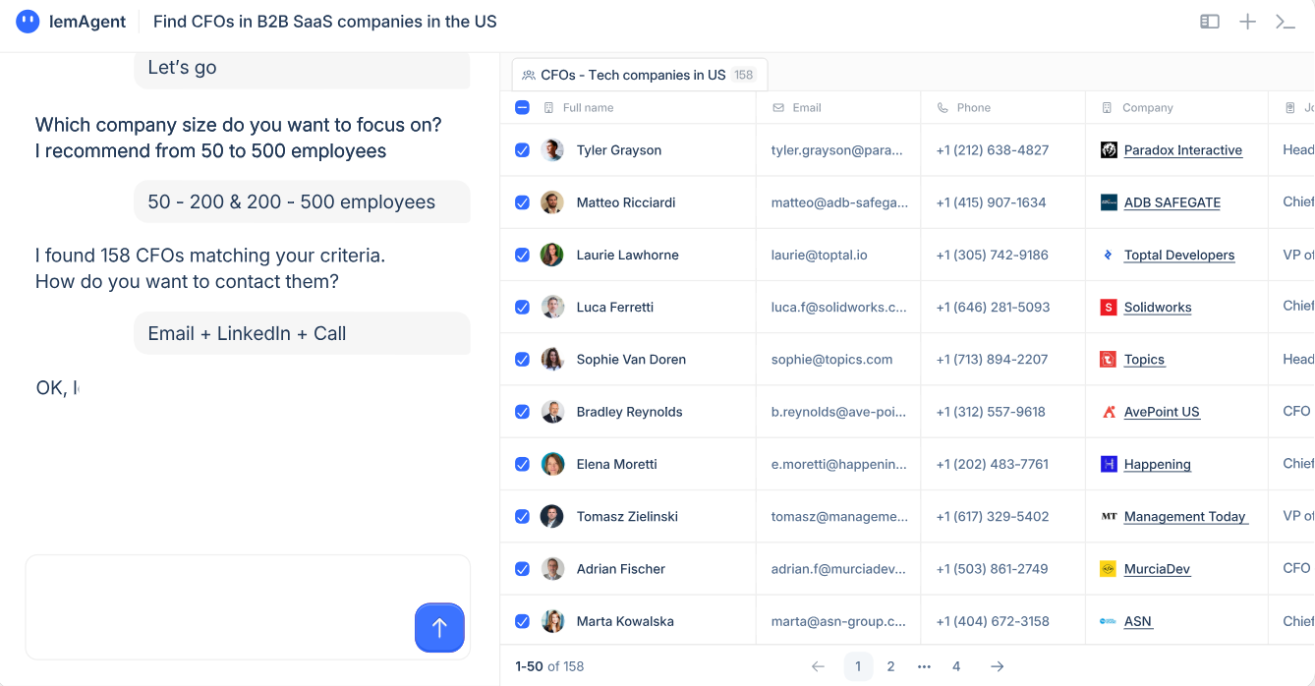Viewport: 1315px width, 686px height.
Task: Toggle the select-all checkbox in table header
Action: tap(522, 108)
